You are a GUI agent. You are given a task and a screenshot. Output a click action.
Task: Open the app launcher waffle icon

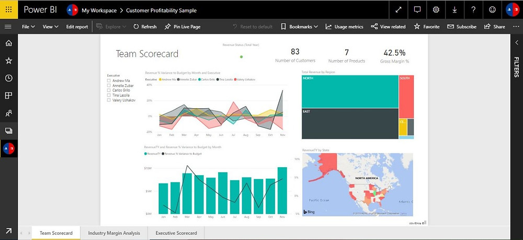click(x=9, y=9)
